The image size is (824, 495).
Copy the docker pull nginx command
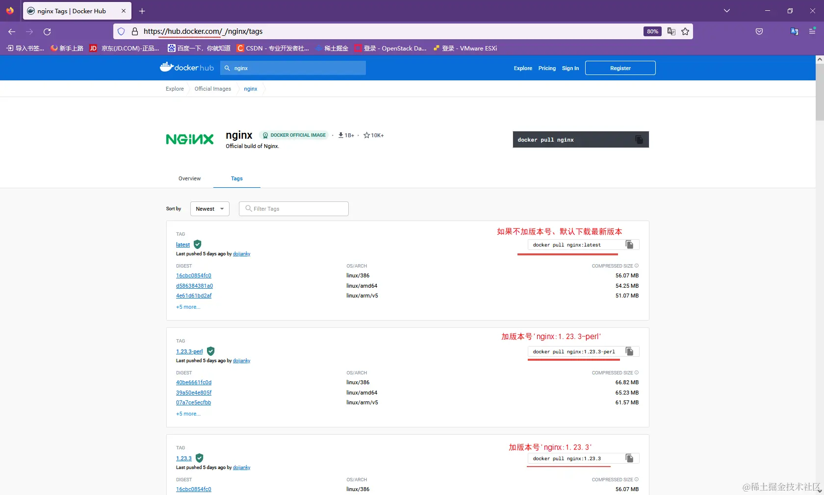click(x=639, y=140)
